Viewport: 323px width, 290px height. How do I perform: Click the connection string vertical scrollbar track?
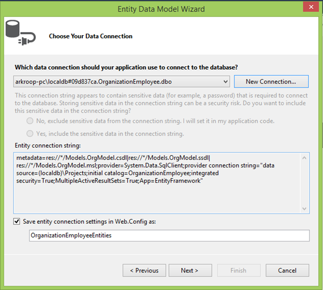(304, 183)
